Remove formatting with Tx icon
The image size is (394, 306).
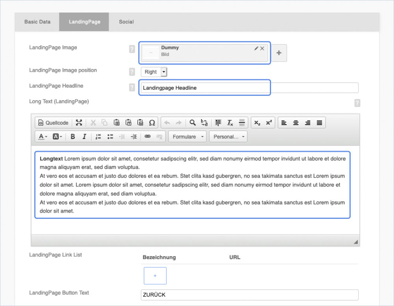pyautogui.click(x=230, y=123)
